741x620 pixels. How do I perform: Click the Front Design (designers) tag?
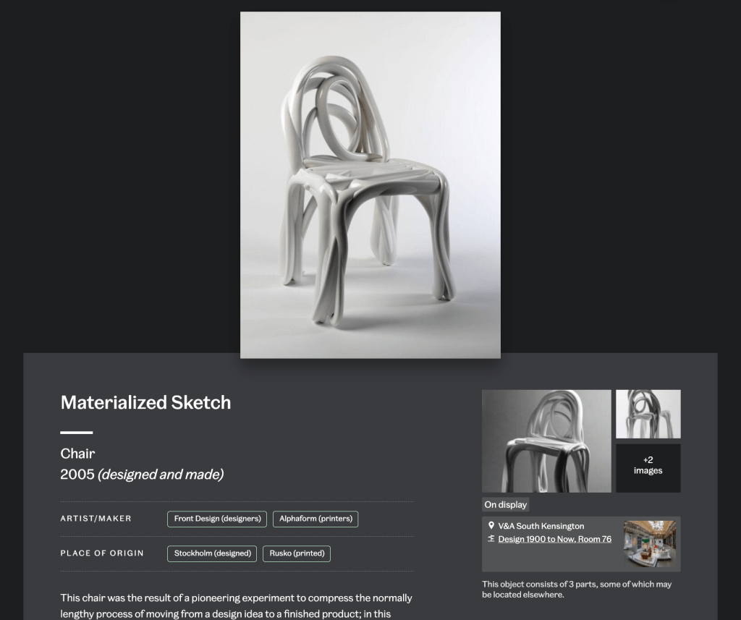point(217,519)
